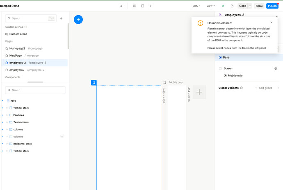Open preview in new window icon
The height and width of the screenshot is (190, 283).
(x=232, y=6)
